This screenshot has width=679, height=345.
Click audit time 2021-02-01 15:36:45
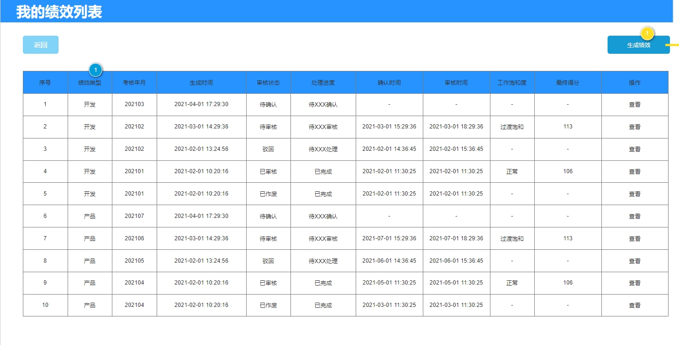456,149
